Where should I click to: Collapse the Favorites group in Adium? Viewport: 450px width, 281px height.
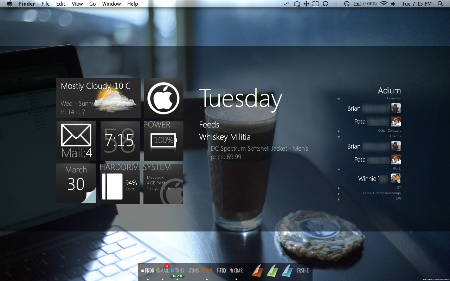tap(339, 99)
